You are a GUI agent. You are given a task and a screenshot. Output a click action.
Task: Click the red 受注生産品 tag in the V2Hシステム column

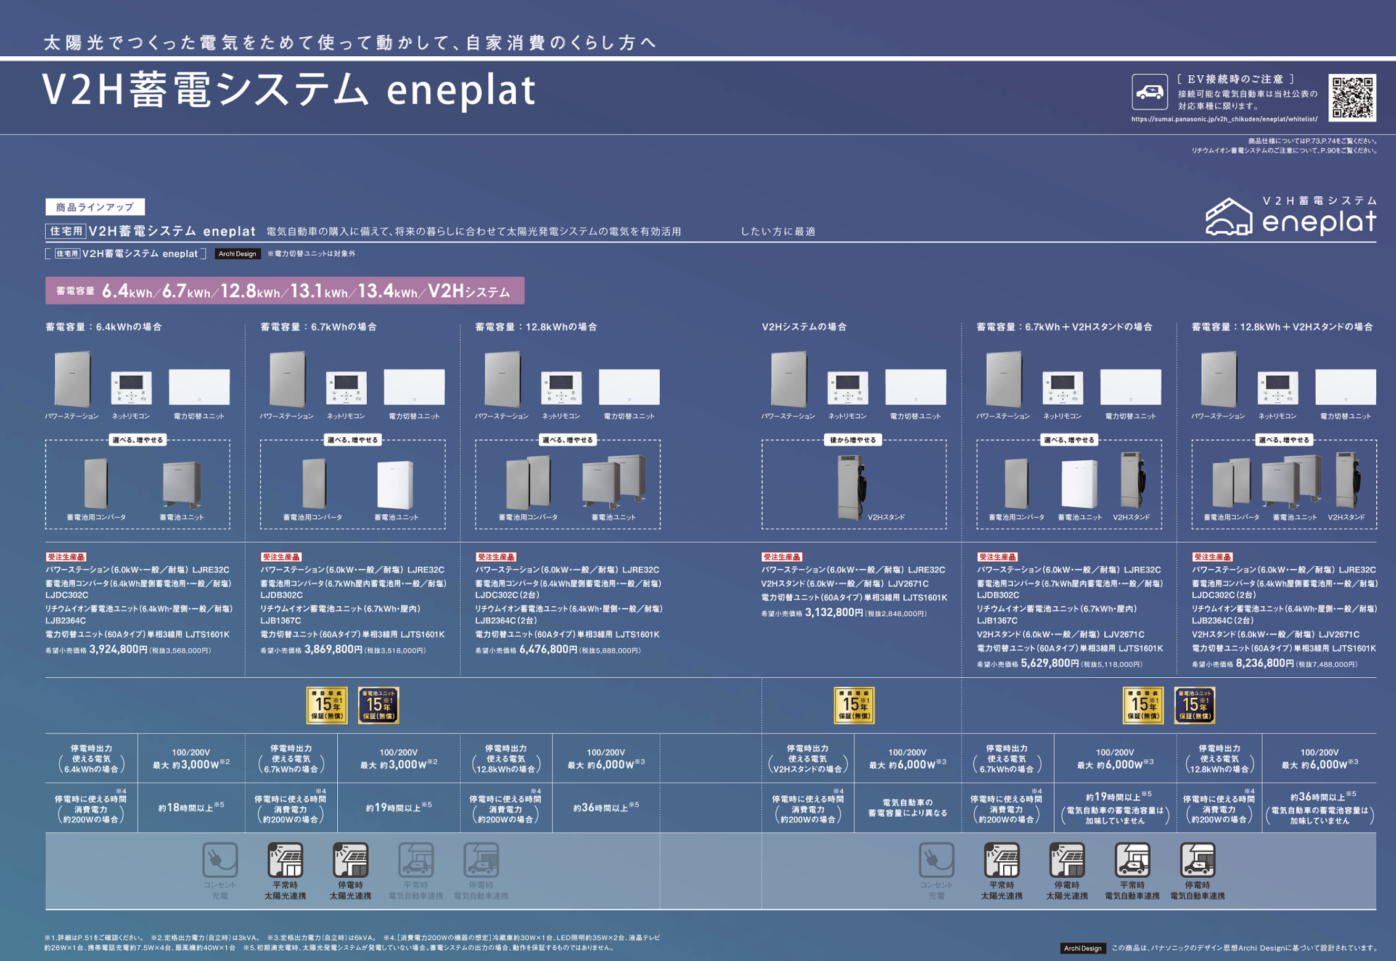(x=781, y=556)
